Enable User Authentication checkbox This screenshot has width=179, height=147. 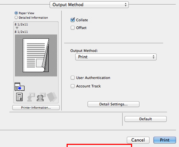(73, 78)
